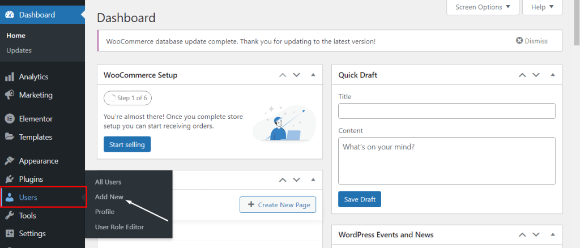This screenshot has height=248, width=580.
Task: Collapse WordPress Events and News panel
Action: click(x=553, y=235)
